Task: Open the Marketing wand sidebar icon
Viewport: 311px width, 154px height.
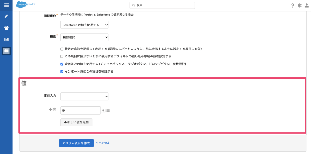Action: [x=6, y=16]
